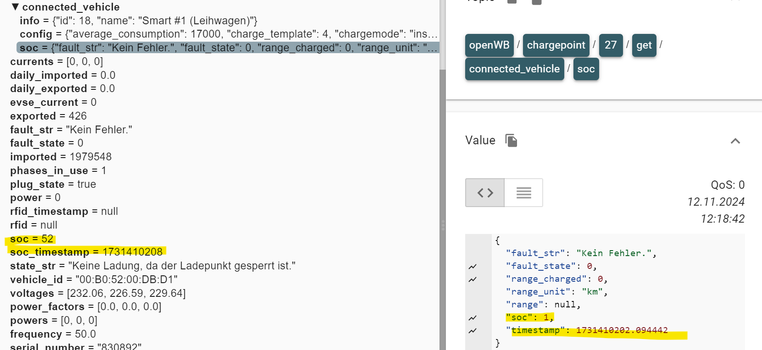The image size is (762, 350).
Task: Click the chargepoint topic chip
Action: [x=556, y=45]
